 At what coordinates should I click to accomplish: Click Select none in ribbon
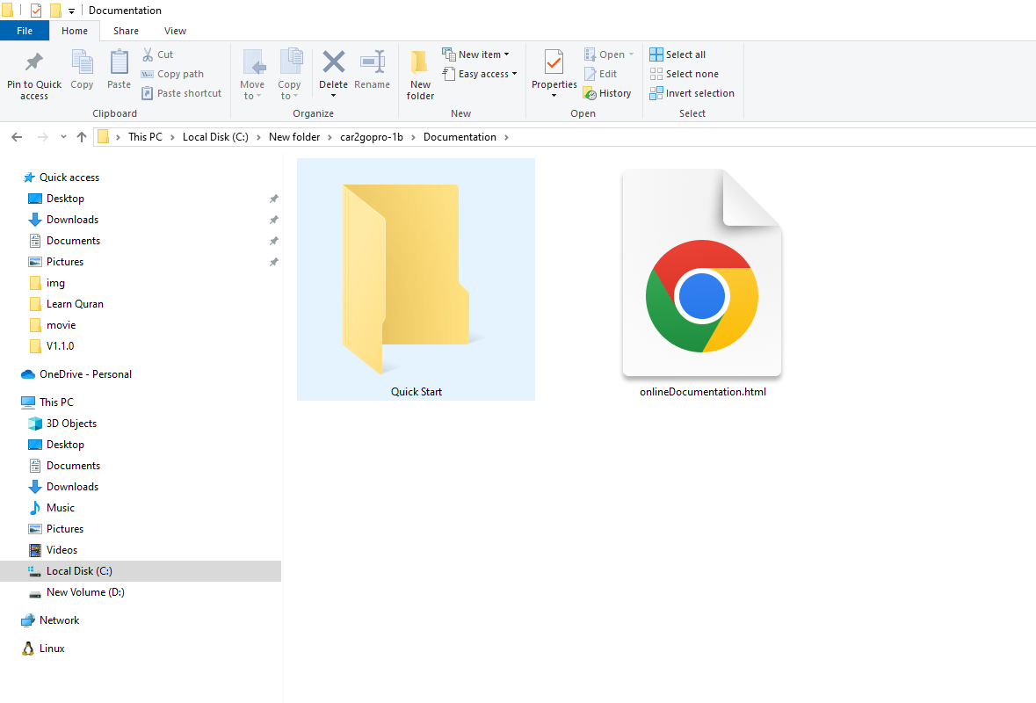click(x=685, y=74)
